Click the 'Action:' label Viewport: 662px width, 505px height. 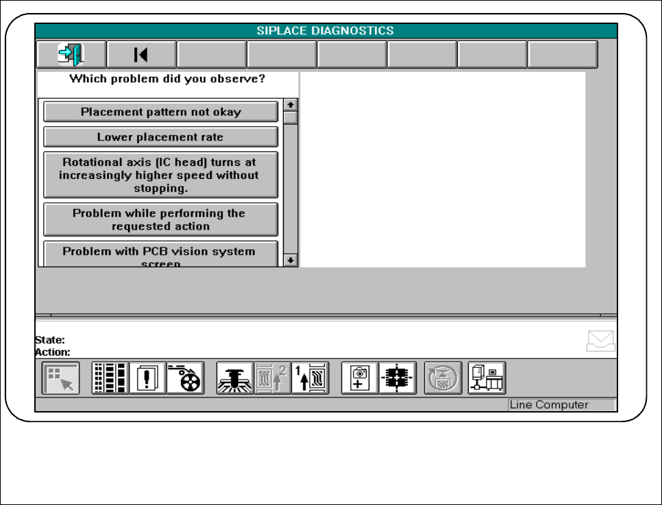click(53, 352)
